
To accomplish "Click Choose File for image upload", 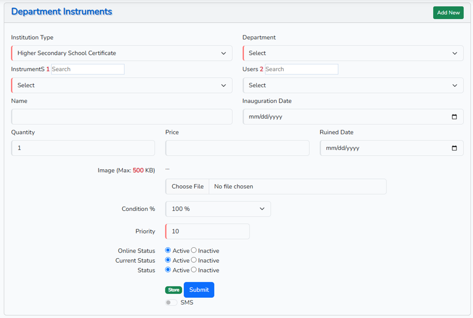I will pos(187,187).
